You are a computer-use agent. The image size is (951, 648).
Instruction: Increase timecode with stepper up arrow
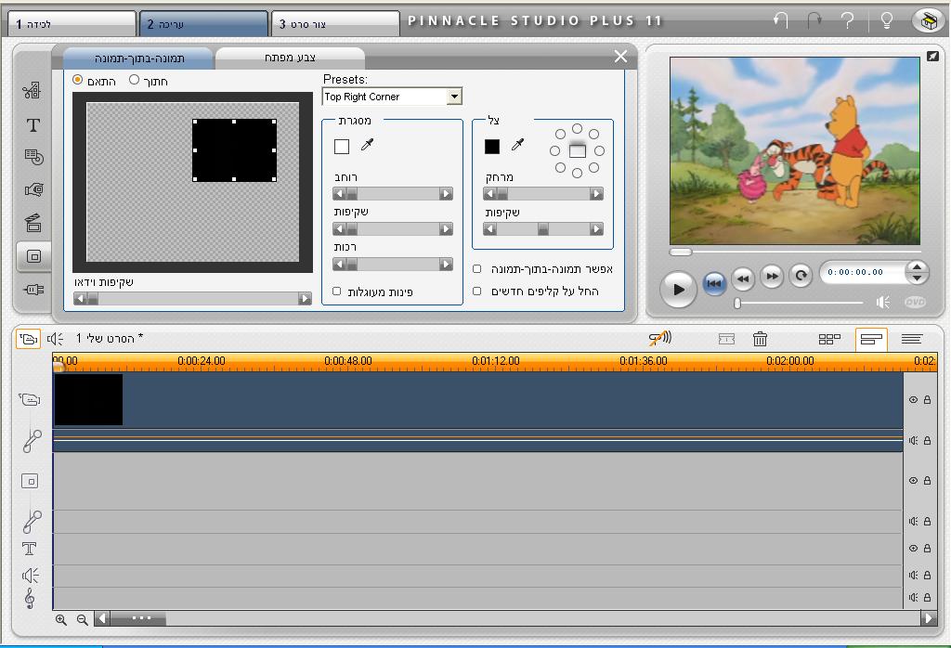917,266
